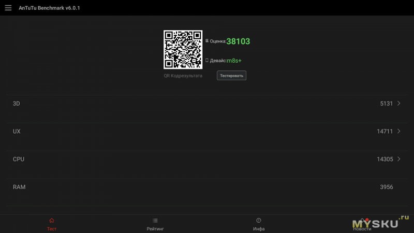Switch to the Инфа tab
Viewport: 414px width, 233px height.
pyautogui.click(x=259, y=224)
